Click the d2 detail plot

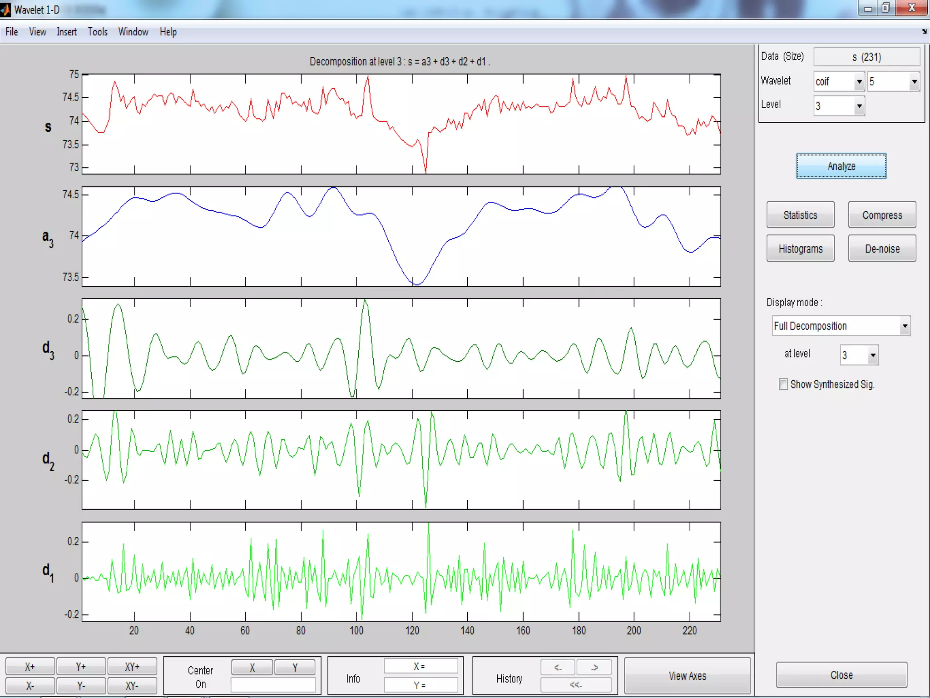click(x=401, y=459)
